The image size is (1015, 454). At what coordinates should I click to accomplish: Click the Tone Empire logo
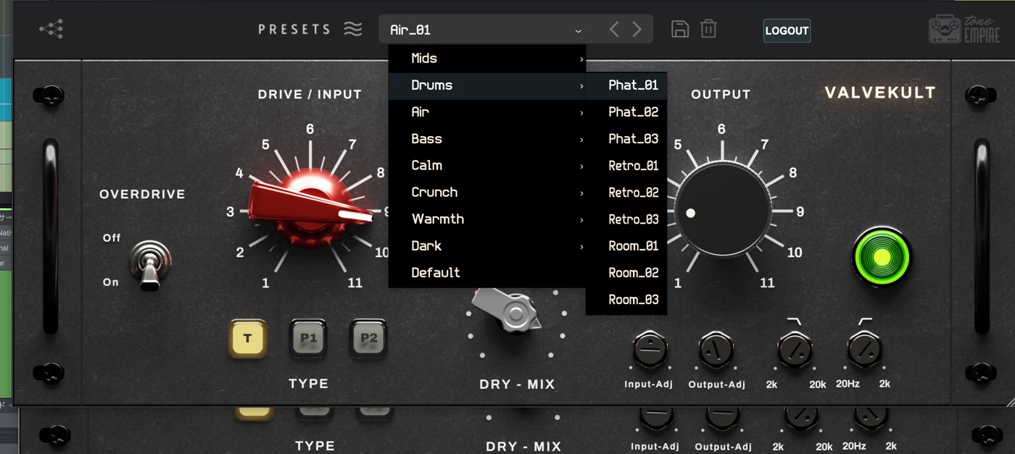coord(964,30)
